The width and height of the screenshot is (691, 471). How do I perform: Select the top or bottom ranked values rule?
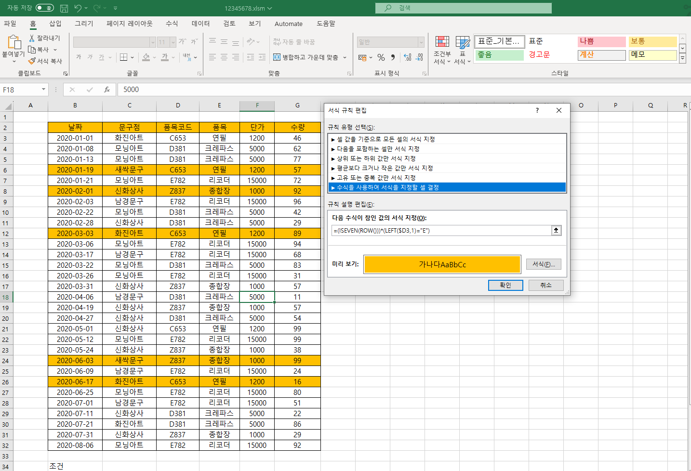pos(376,158)
